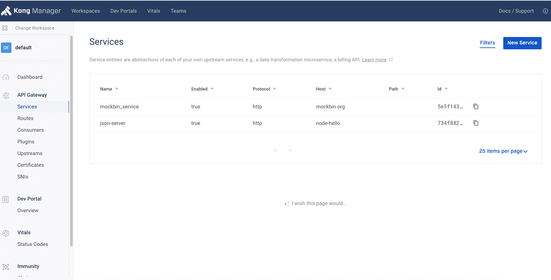Click Change Workspace

pos(35,28)
